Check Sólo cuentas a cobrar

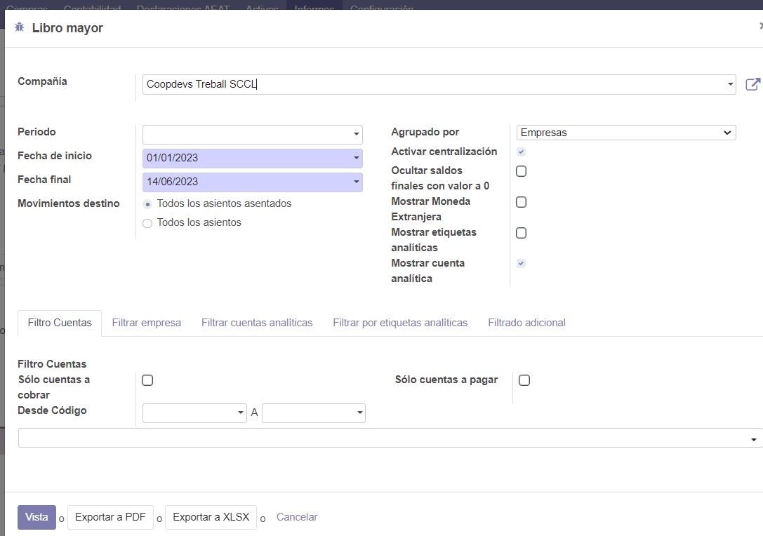(x=147, y=380)
